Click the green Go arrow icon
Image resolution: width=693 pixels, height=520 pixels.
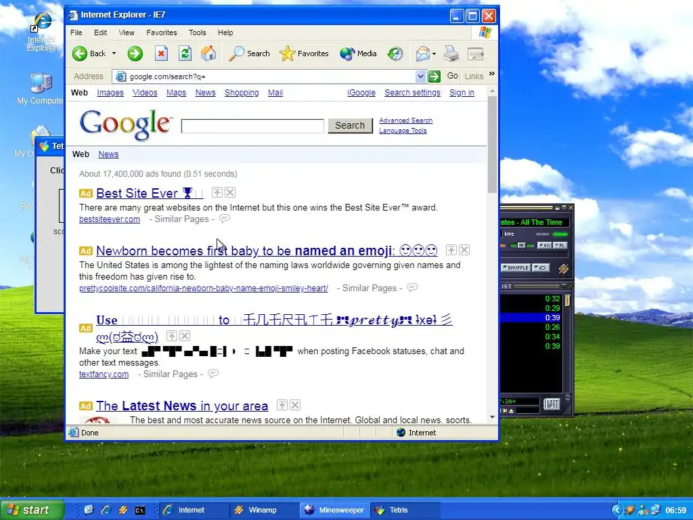click(x=434, y=77)
